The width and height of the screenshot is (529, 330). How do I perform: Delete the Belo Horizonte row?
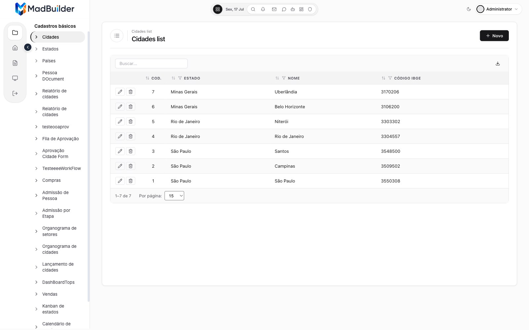[131, 107]
